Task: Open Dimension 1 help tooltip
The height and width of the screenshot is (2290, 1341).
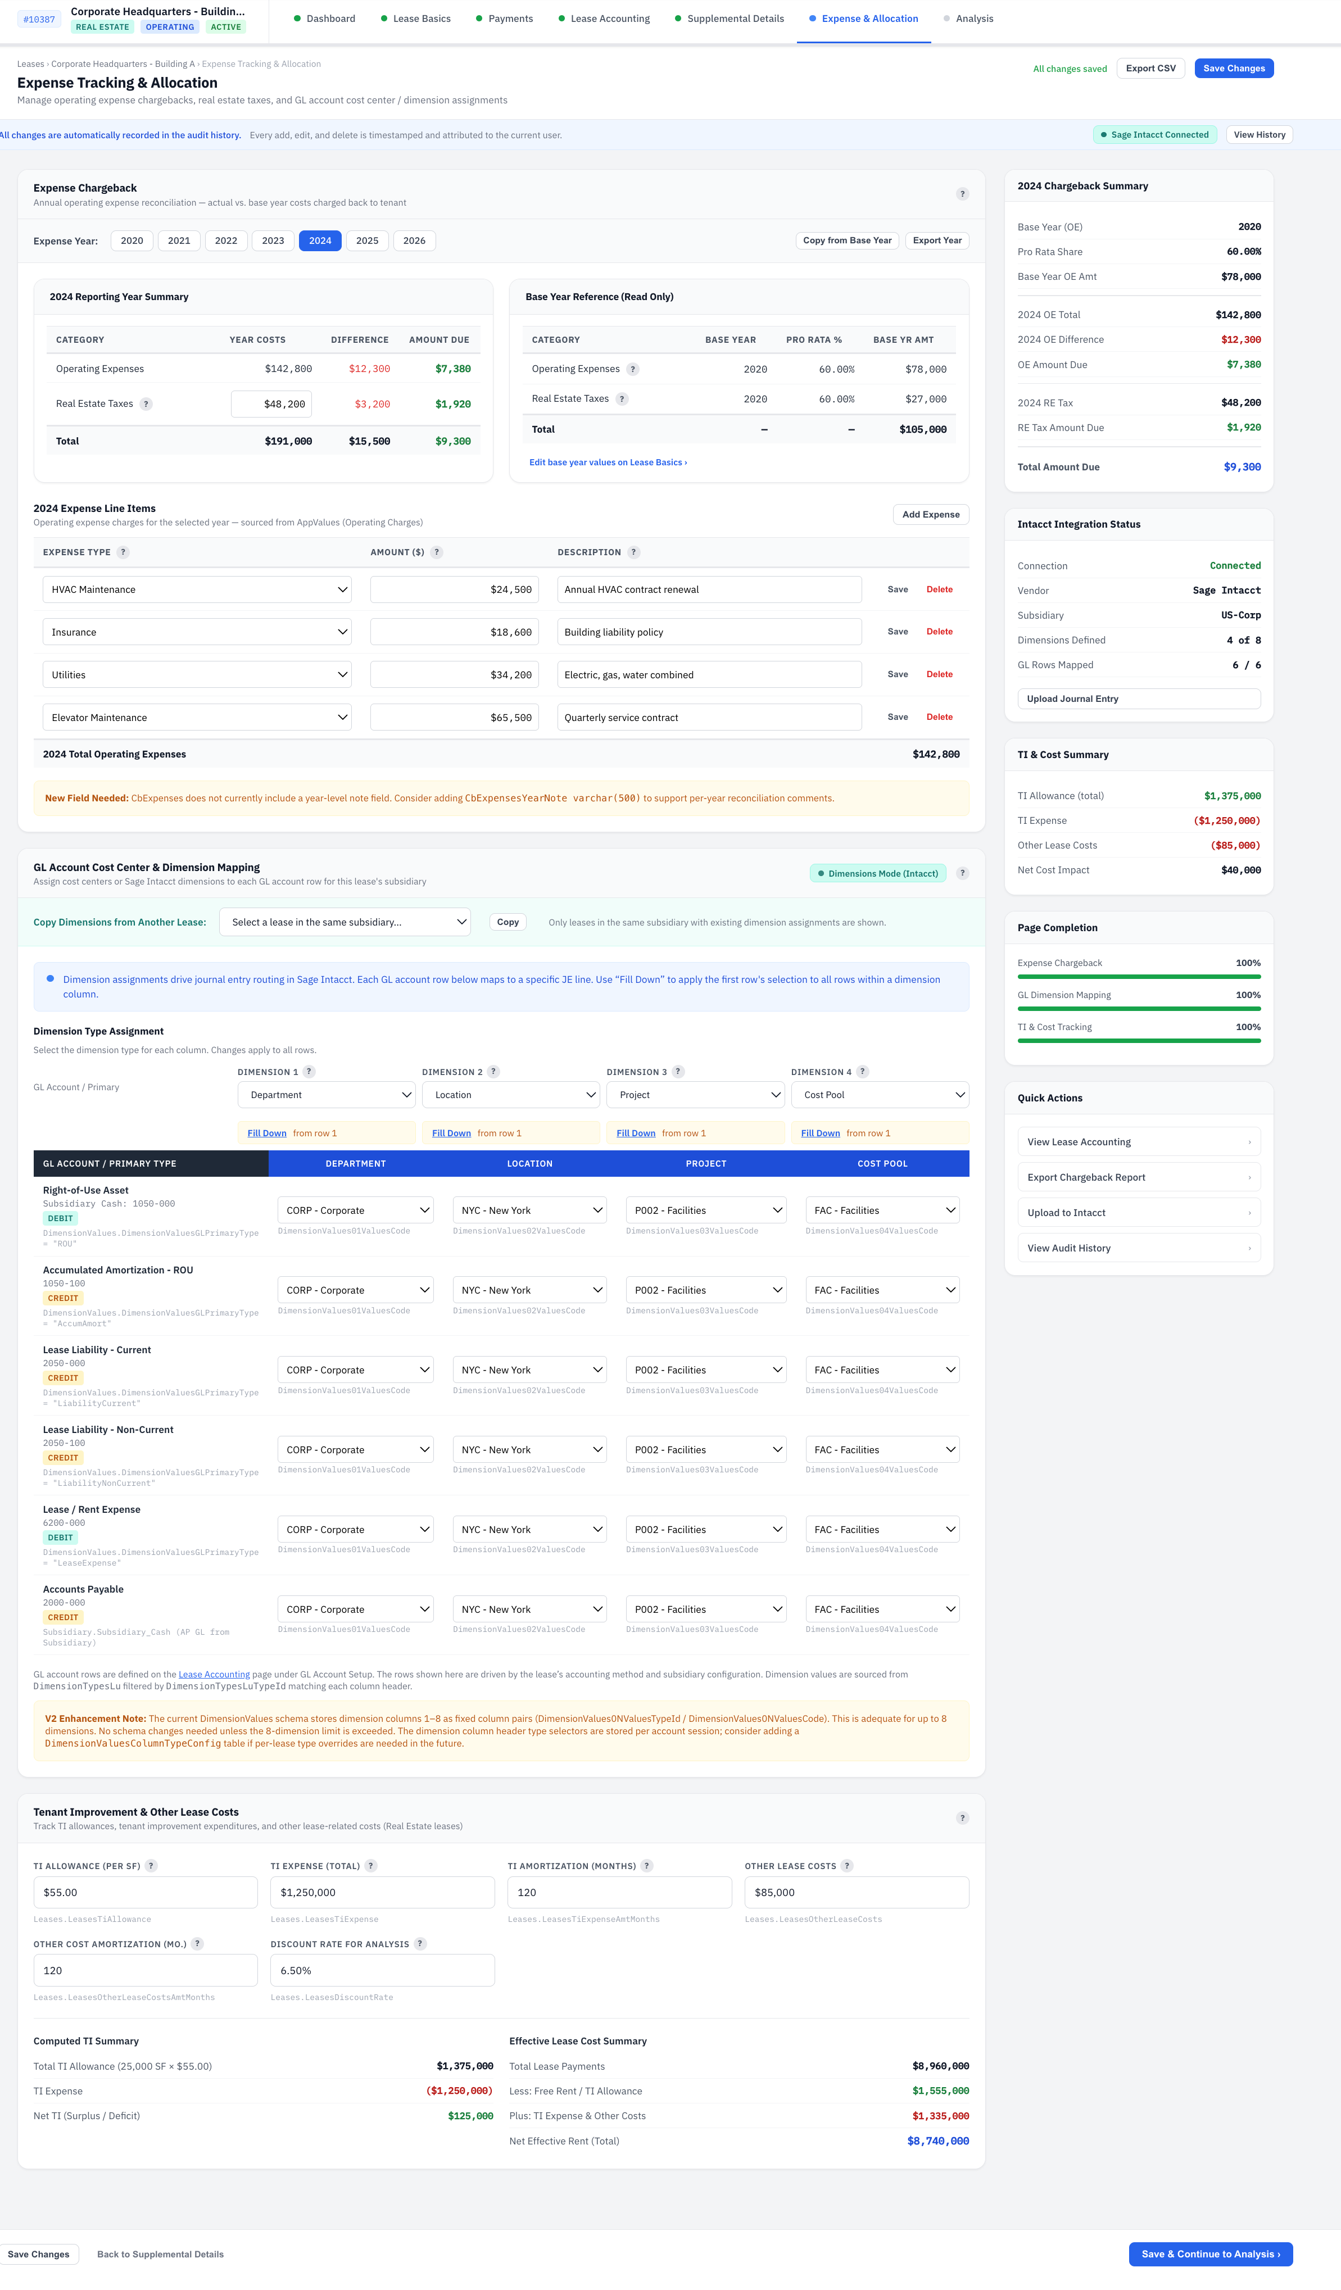Action: point(310,1072)
